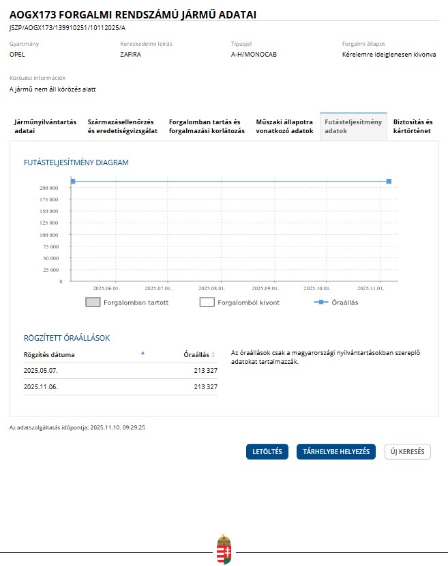
Task: Click the Hungarian coat of arms emblem
Action: pyautogui.click(x=224, y=549)
